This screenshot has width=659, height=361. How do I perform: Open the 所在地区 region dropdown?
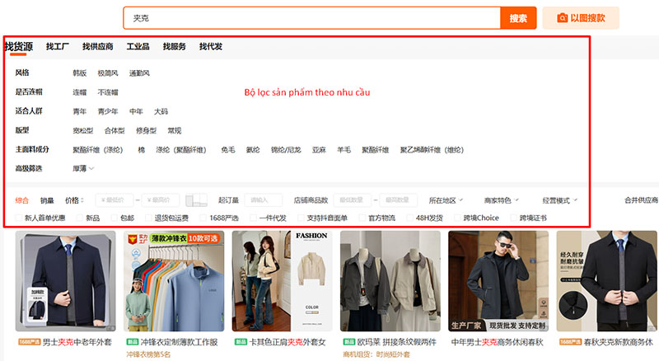pos(446,200)
